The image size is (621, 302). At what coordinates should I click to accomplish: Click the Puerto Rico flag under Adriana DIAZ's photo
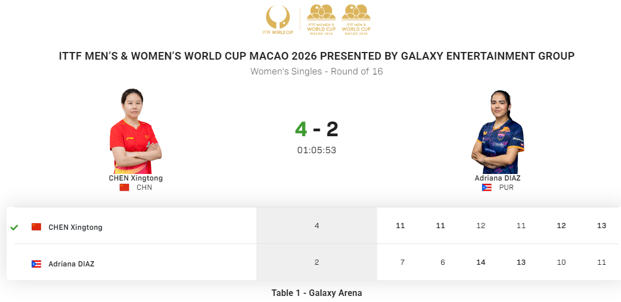487,188
